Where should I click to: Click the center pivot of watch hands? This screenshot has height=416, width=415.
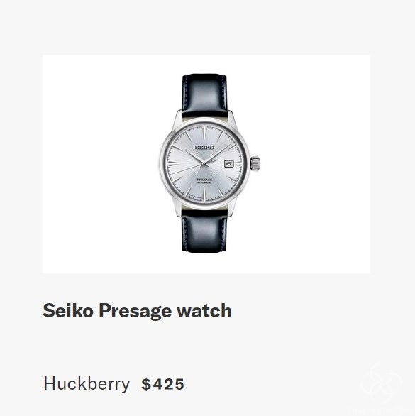[204, 164]
